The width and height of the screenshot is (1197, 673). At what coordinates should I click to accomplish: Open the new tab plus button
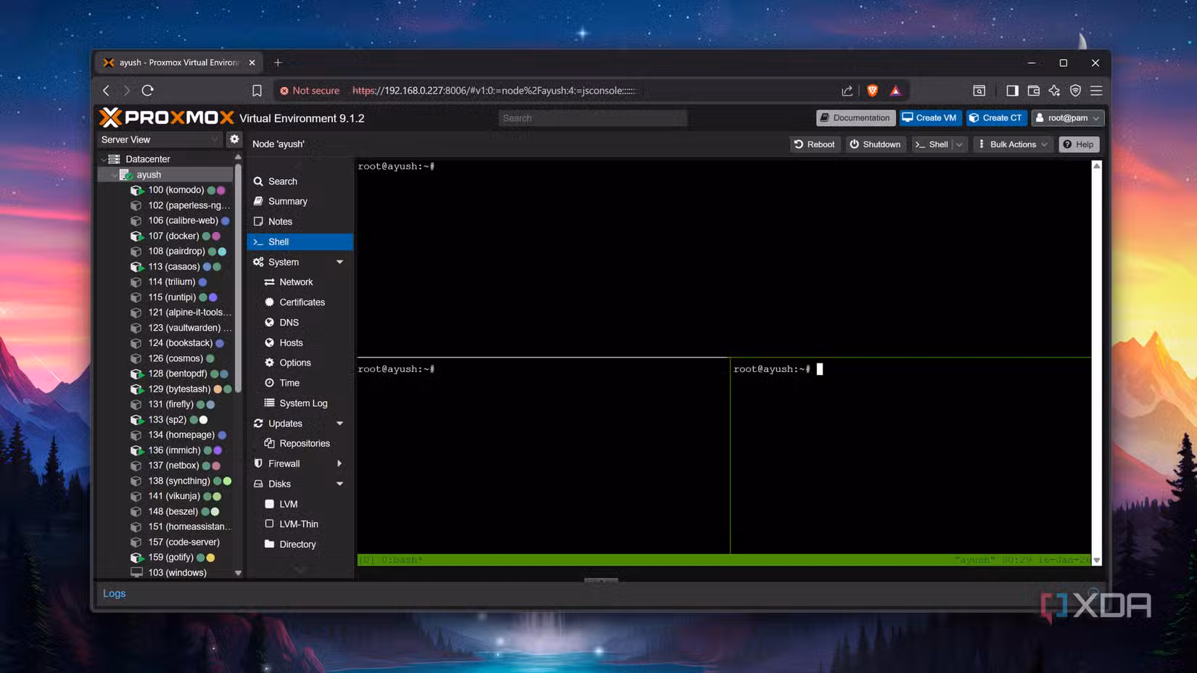278,62
